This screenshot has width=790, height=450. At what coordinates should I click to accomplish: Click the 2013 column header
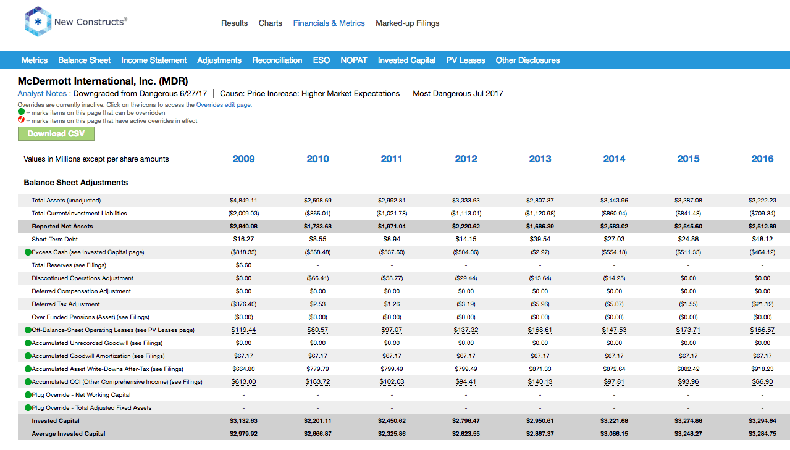[540, 159]
